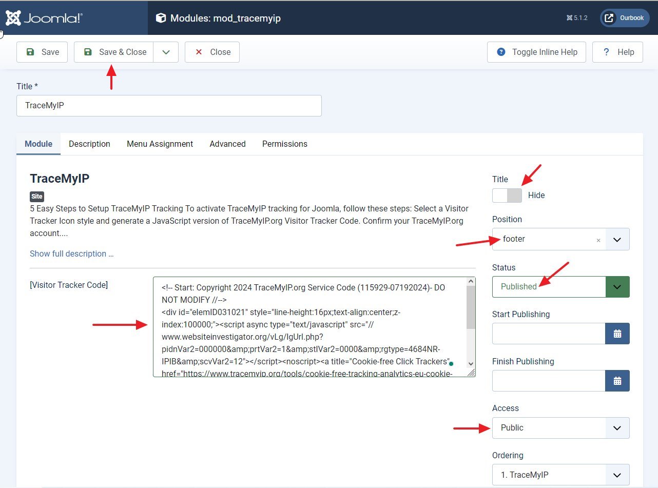Click the Close button
658x488 pixels.
coord(212,52)
